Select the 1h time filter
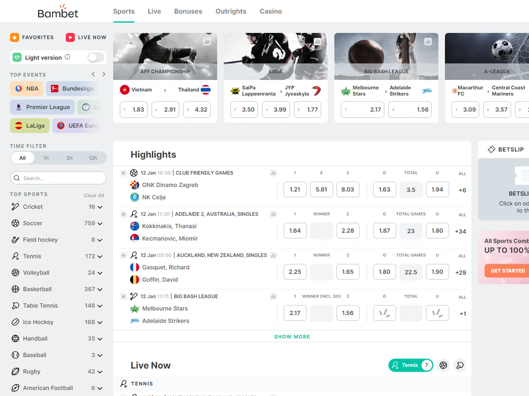This screenshot has height=396, width=529. 46,158
